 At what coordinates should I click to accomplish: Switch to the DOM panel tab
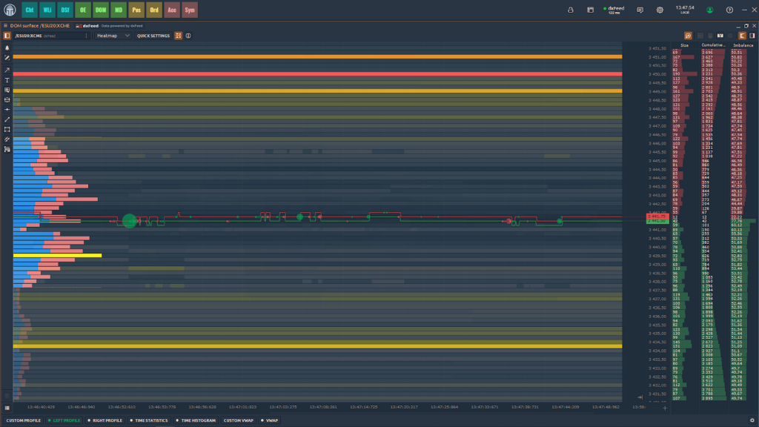point(100,10)
